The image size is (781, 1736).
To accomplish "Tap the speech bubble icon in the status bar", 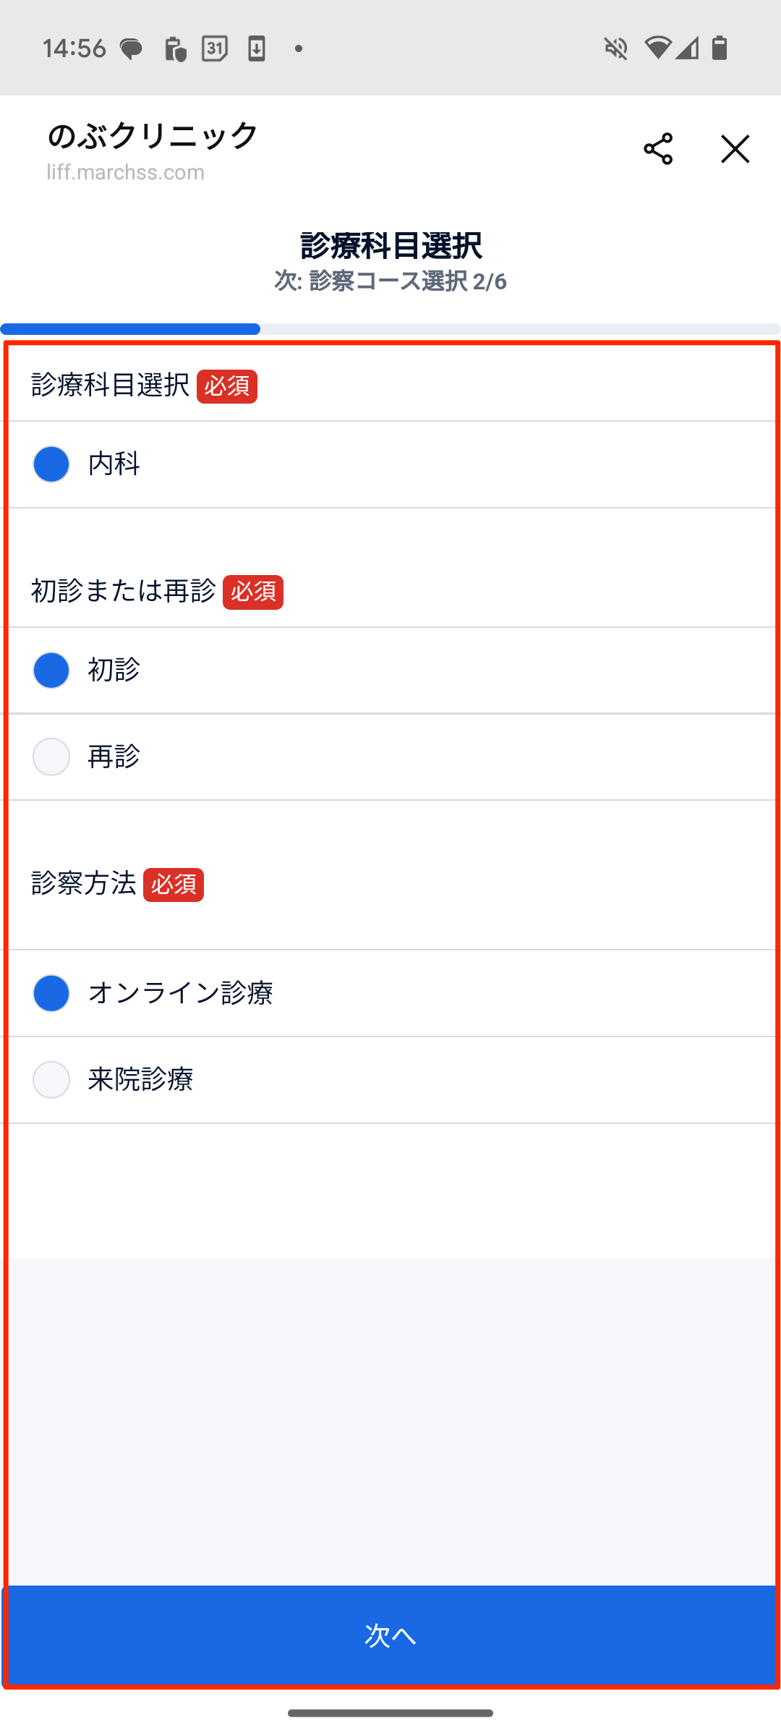I will pyautogui.click(x=130, y=48).
